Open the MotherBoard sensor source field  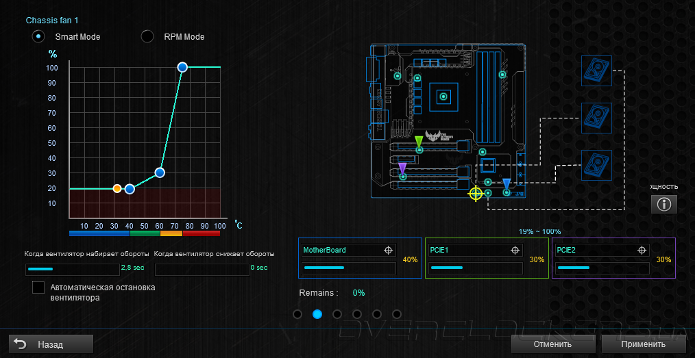point(348,250)
